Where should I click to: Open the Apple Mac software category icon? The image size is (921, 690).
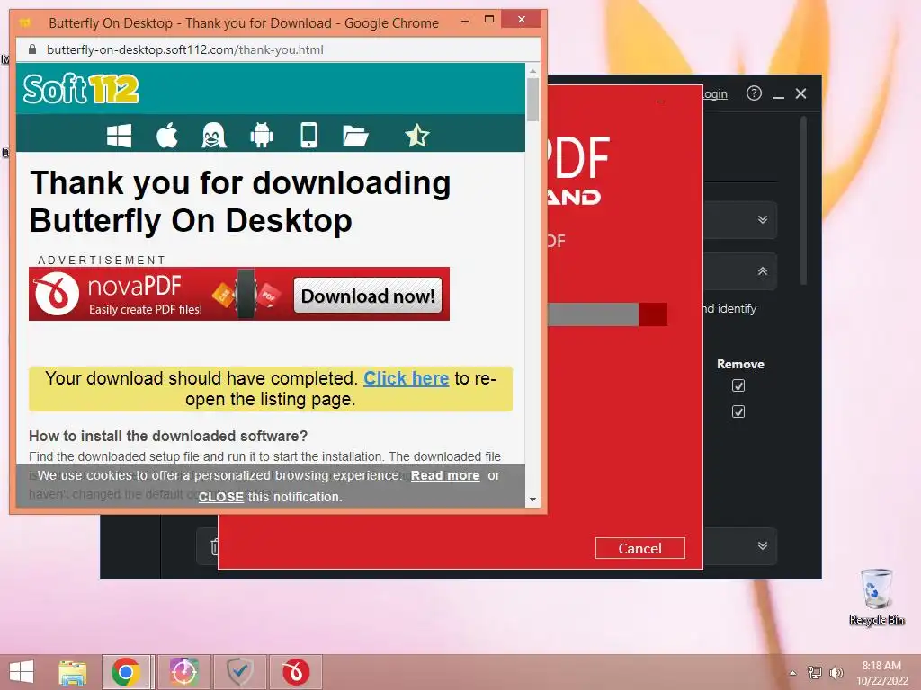[167, 136]
